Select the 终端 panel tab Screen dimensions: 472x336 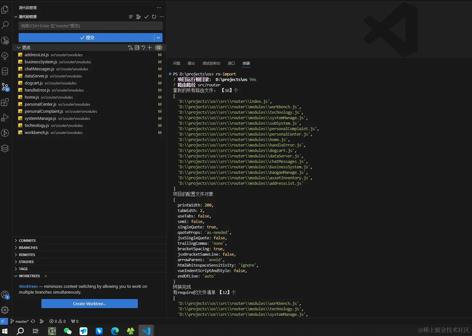[246, 63]
